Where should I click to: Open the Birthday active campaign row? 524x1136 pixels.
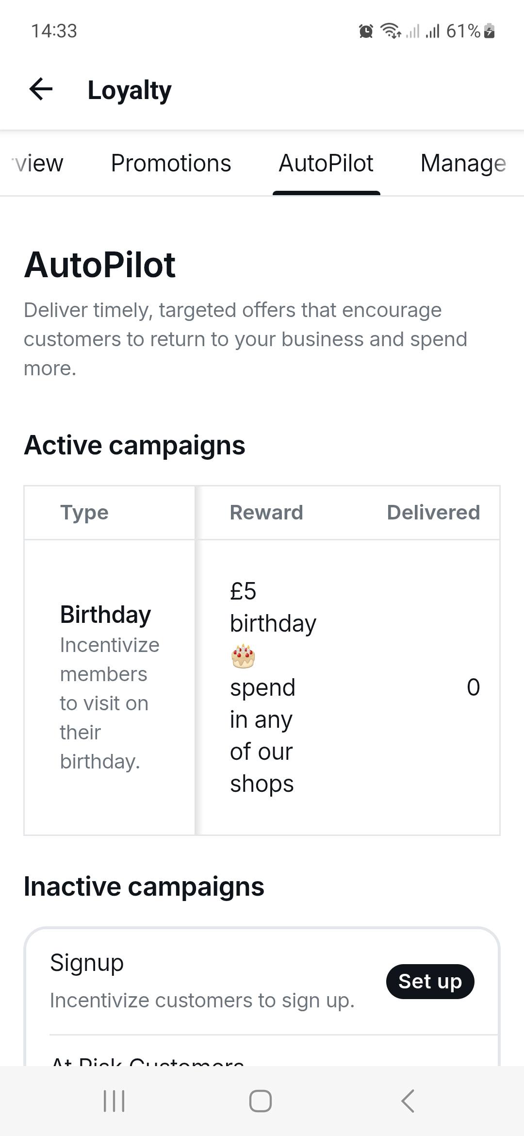262,687
